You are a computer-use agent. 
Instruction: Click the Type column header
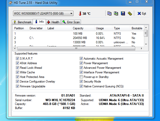(x=121, y=28)
